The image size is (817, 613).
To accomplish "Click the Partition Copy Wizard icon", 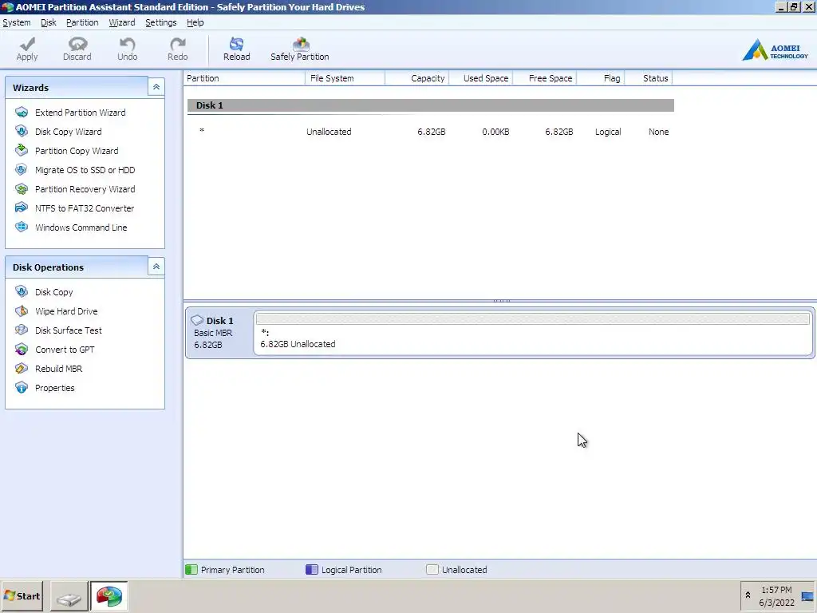I will coord(22,151).
